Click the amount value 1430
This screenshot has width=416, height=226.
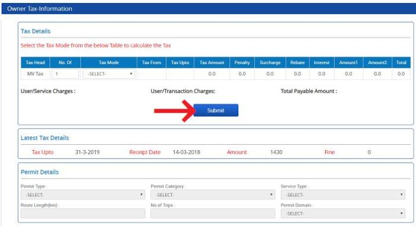point(276,152)
